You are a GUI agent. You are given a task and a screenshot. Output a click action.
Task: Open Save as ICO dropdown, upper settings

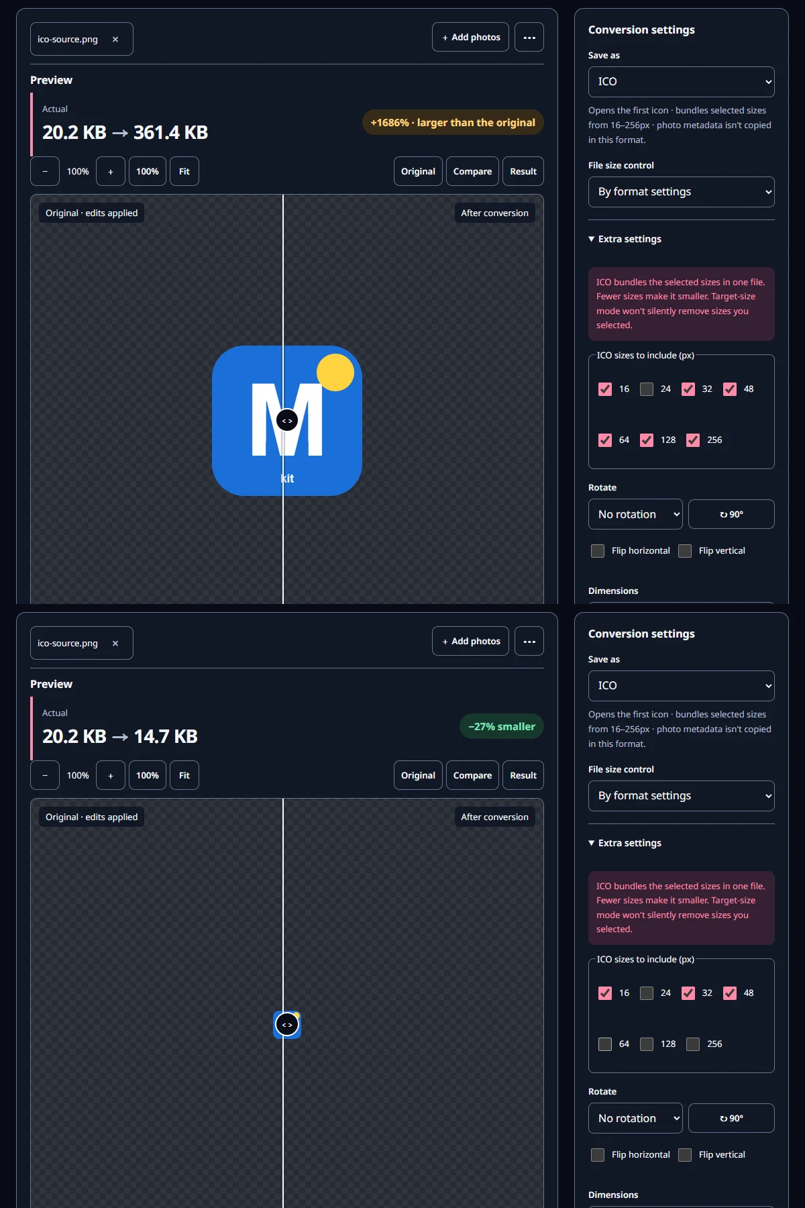click(x=682, y=82)
